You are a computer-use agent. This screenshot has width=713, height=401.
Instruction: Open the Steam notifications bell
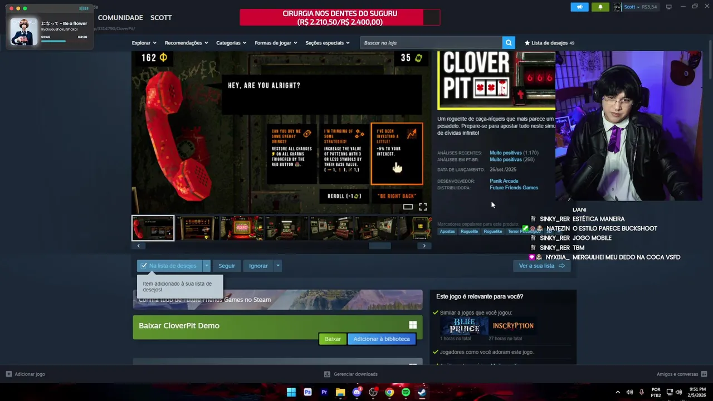(x=600, y=7)
